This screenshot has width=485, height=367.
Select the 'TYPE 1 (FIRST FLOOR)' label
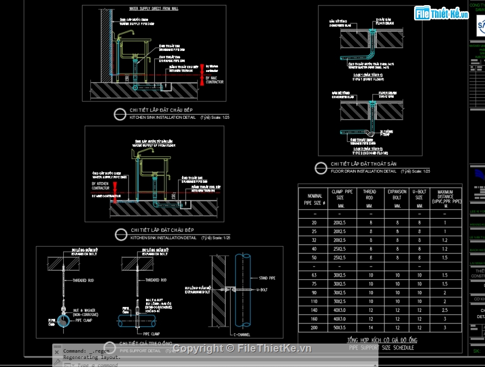pos(368,80)
